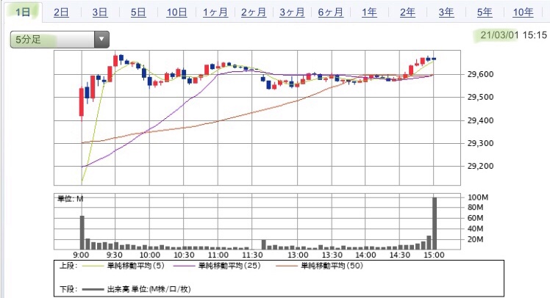Click the 29,600 price axis label
The width and height of the screenshot is (550, 298).
[480, 74]
